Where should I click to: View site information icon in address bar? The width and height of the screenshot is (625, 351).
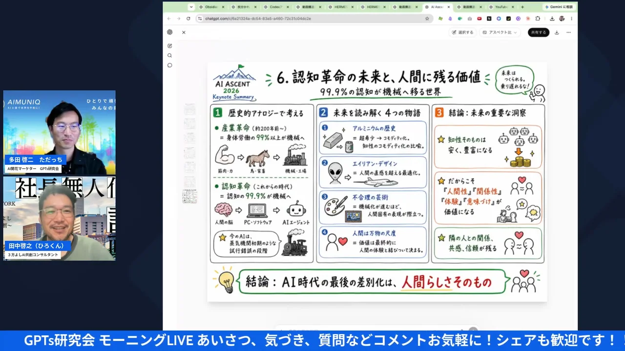tap(200, 19)
